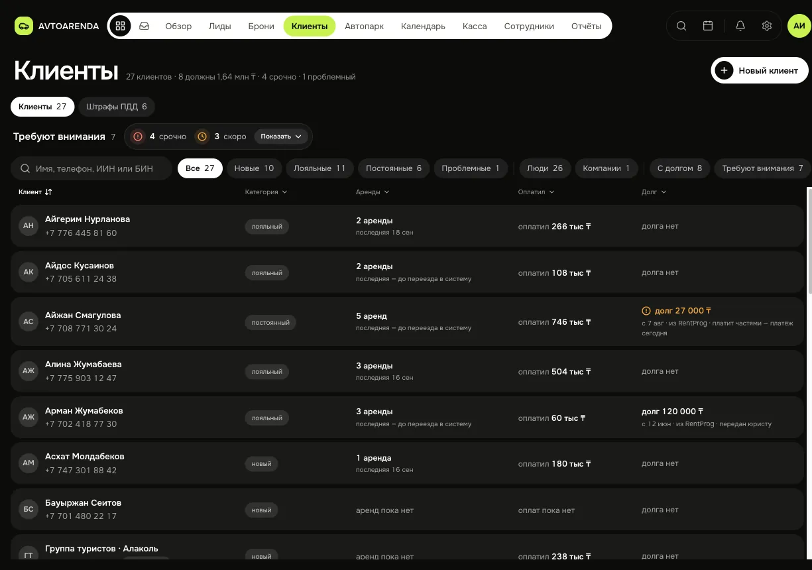This screenshot has height=570, width=812.
Task: Open the inbox tray icon
Action: tap(144, 26)
